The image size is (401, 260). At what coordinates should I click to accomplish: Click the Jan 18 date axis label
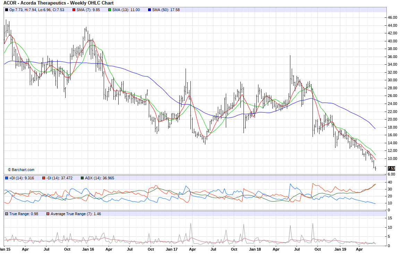(255, 249)
